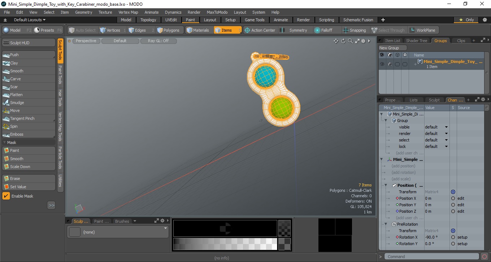Click the Position X value 0 m
Screen dimensions: 491x262
[x=437, y=198]
